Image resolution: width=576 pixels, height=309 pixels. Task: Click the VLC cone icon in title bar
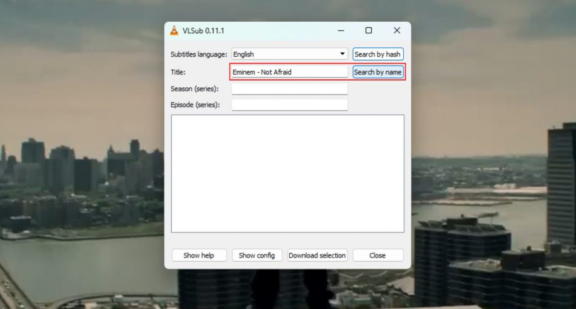174,30
